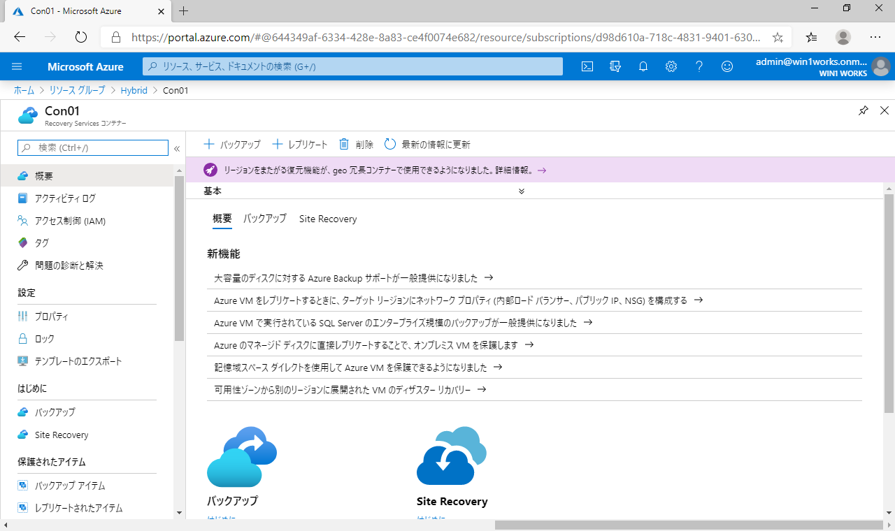Close the Con01 blade
This screenshot has height=531, width=895.
pos(885,110)
